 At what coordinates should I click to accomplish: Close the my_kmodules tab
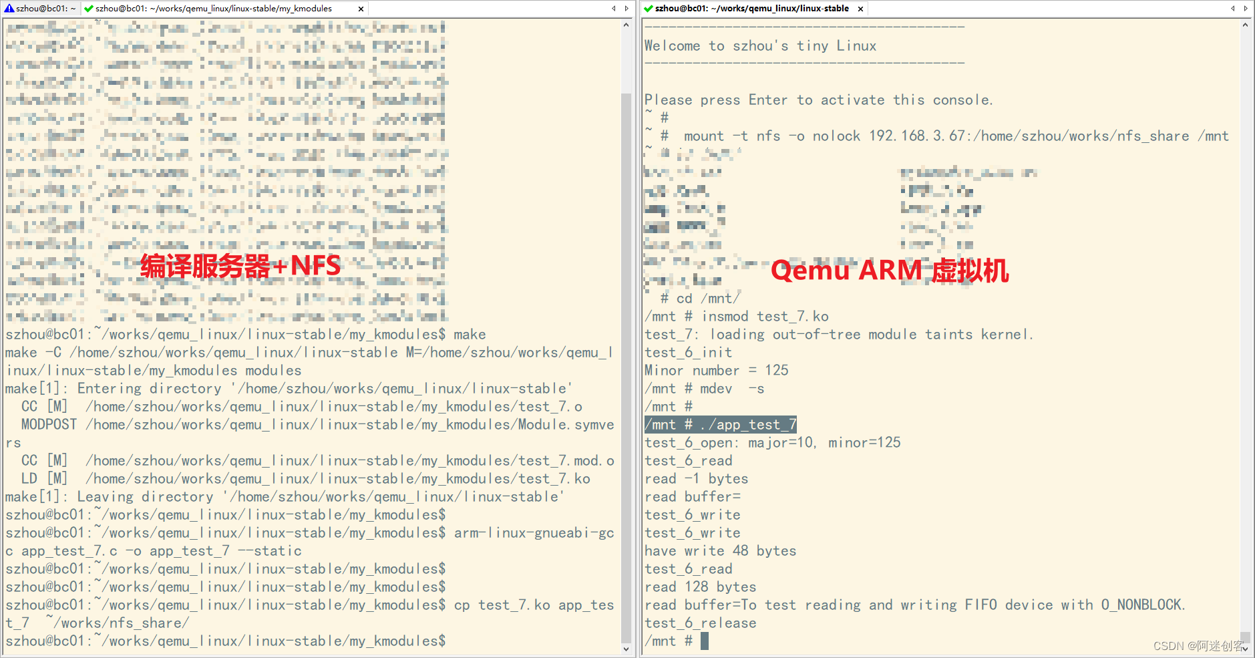(x=361, y=9)
